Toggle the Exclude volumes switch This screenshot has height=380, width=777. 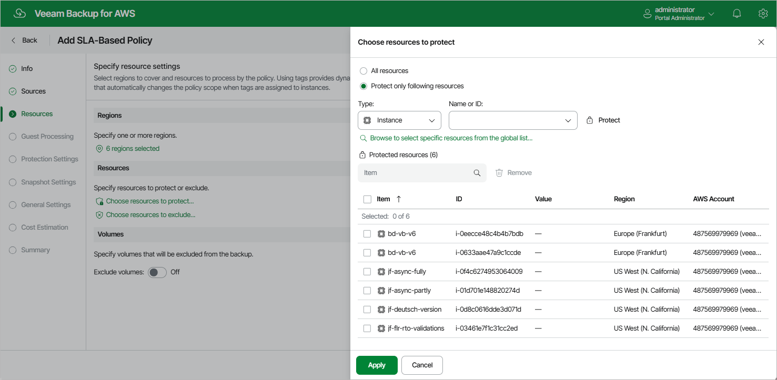coord(157,272)
